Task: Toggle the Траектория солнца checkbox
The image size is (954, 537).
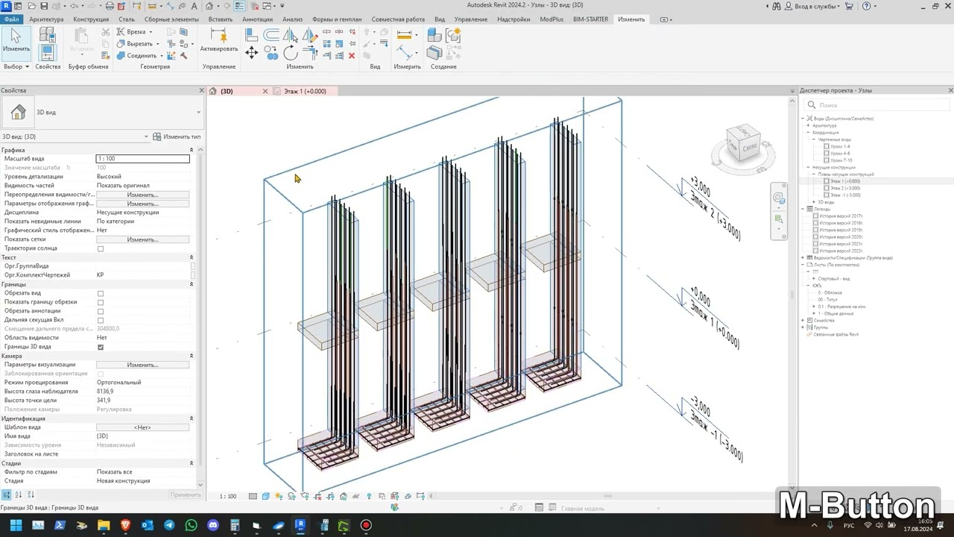Action: [101, 248]
